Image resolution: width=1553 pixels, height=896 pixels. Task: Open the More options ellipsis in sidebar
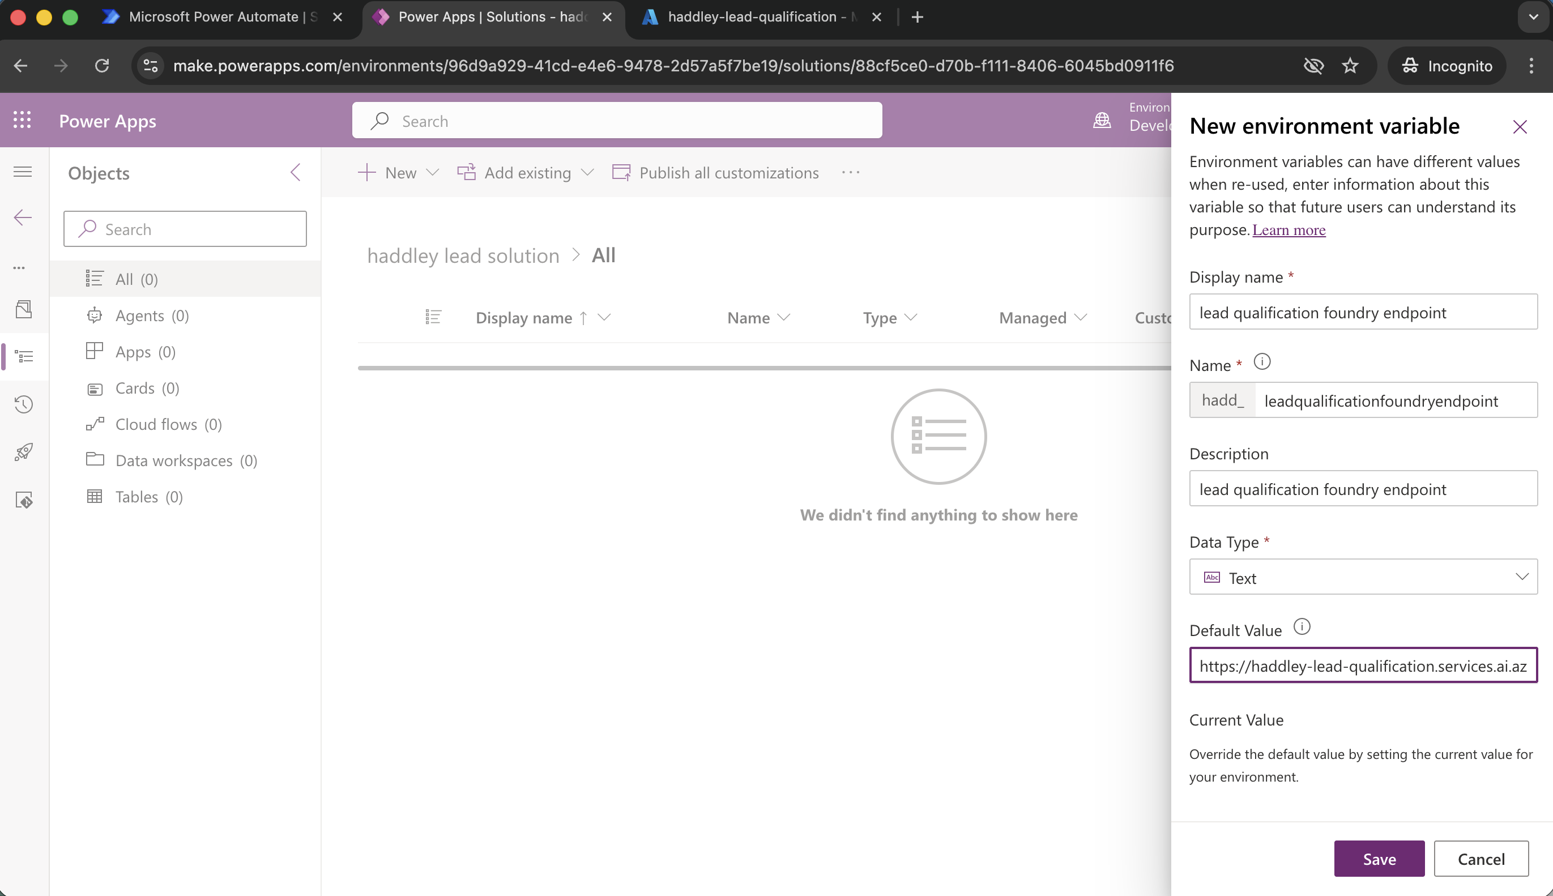click(x=19, y=268)
